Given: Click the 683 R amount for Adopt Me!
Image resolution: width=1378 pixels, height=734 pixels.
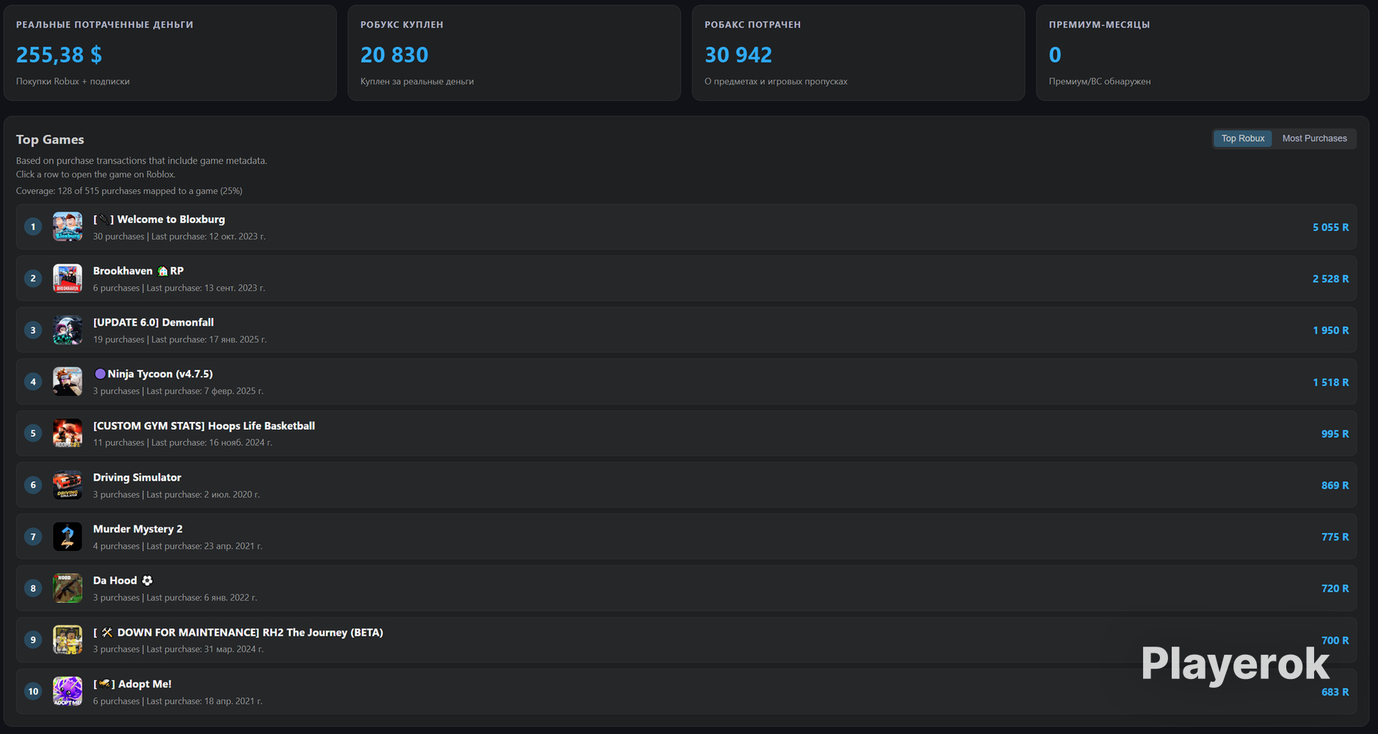Looking at the screenshot, I should [x=1335, y=692].
